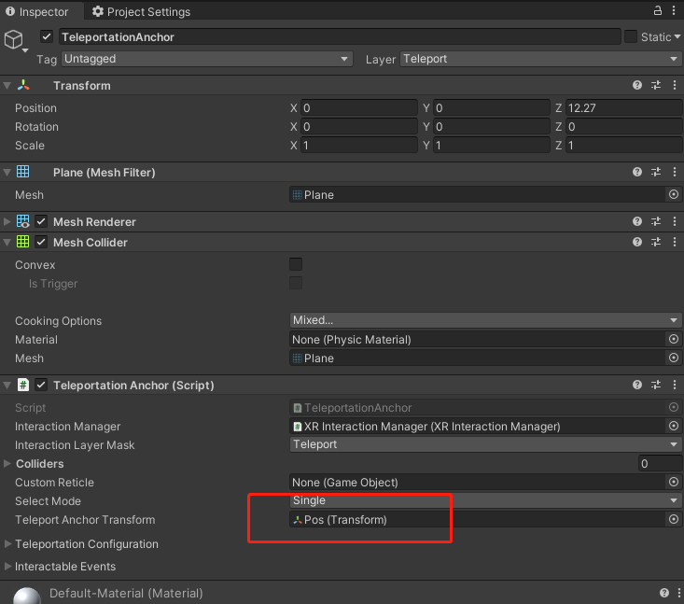The height and width of the screenshot is (604, 684).
Task: Open Transform component help icon
Action: tap(637, 85)
